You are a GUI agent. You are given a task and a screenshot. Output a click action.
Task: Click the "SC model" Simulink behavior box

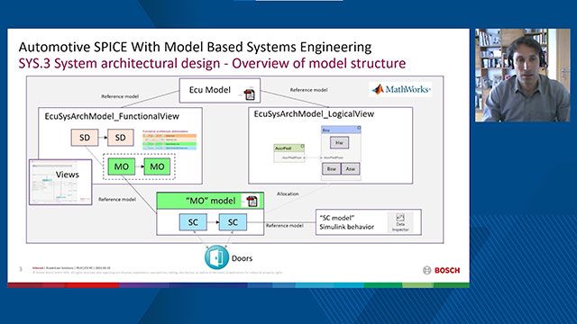369,222
